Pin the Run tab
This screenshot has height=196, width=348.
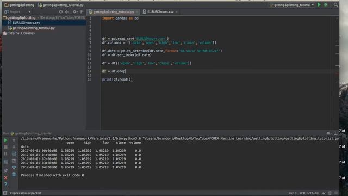click(x=6, y=170)
